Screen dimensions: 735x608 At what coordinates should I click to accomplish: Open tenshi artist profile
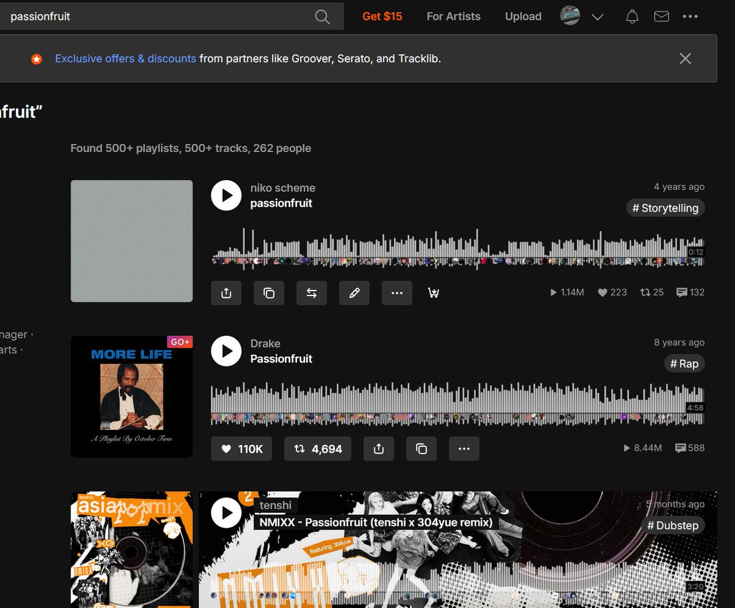tap(275, 505)
